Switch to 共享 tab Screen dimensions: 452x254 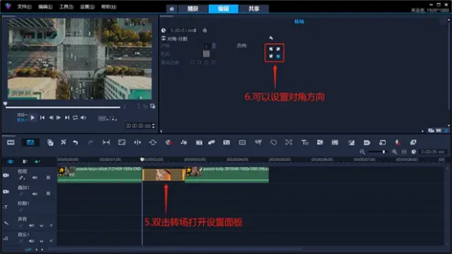tap(253, 9)
